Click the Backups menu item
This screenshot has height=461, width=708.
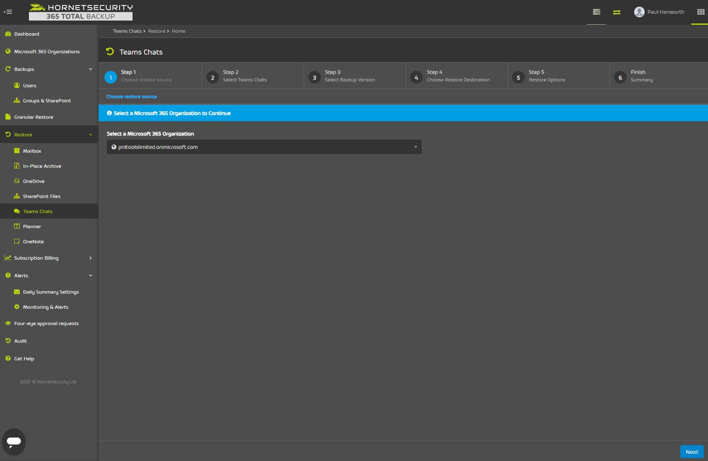point(24,69)
